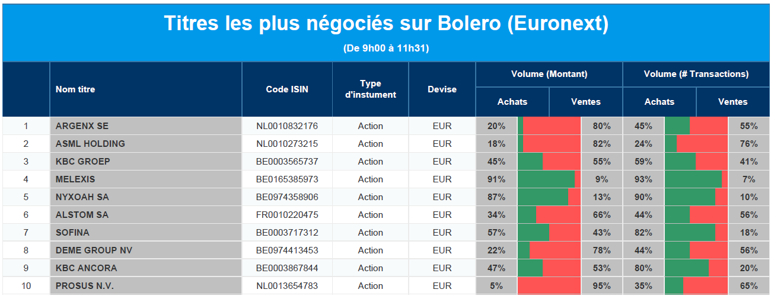Open NYXOAH SA stock entry
This screenshot has height=299, width=774.
tap(82, 197)
